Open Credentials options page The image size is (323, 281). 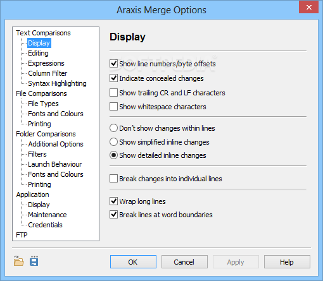[x=45, y=225]
